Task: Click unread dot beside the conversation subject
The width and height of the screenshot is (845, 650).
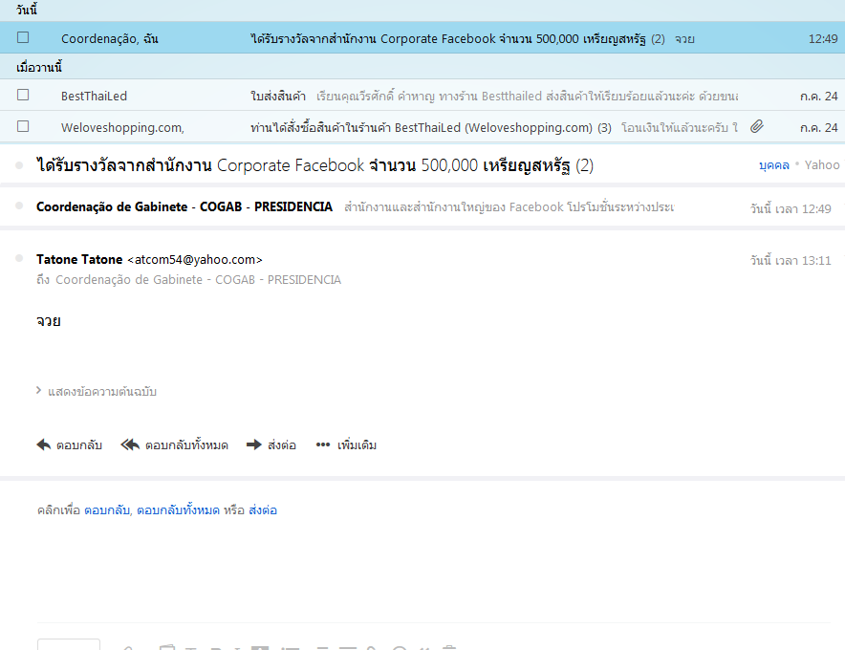Action: [19, 165]
